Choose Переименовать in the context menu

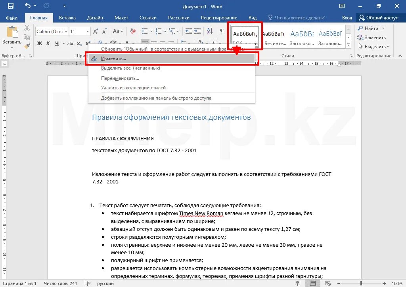[172, 78]
